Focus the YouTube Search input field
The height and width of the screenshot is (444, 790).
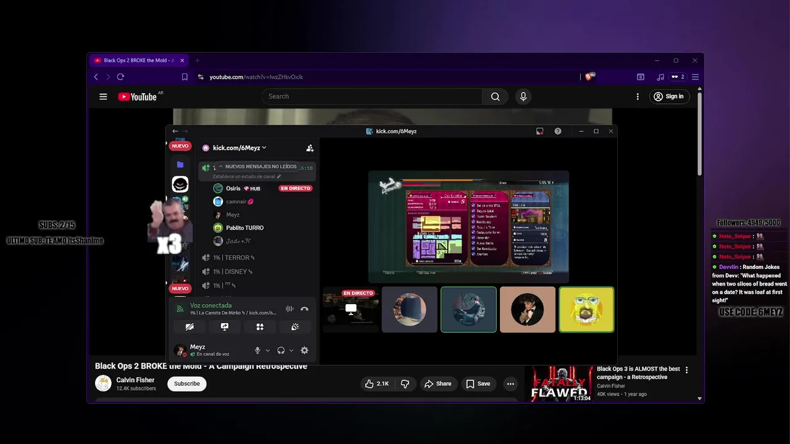pos(372,96)
